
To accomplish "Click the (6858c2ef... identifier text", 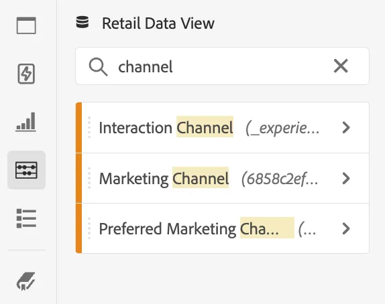I will click(x=280, y=179).
